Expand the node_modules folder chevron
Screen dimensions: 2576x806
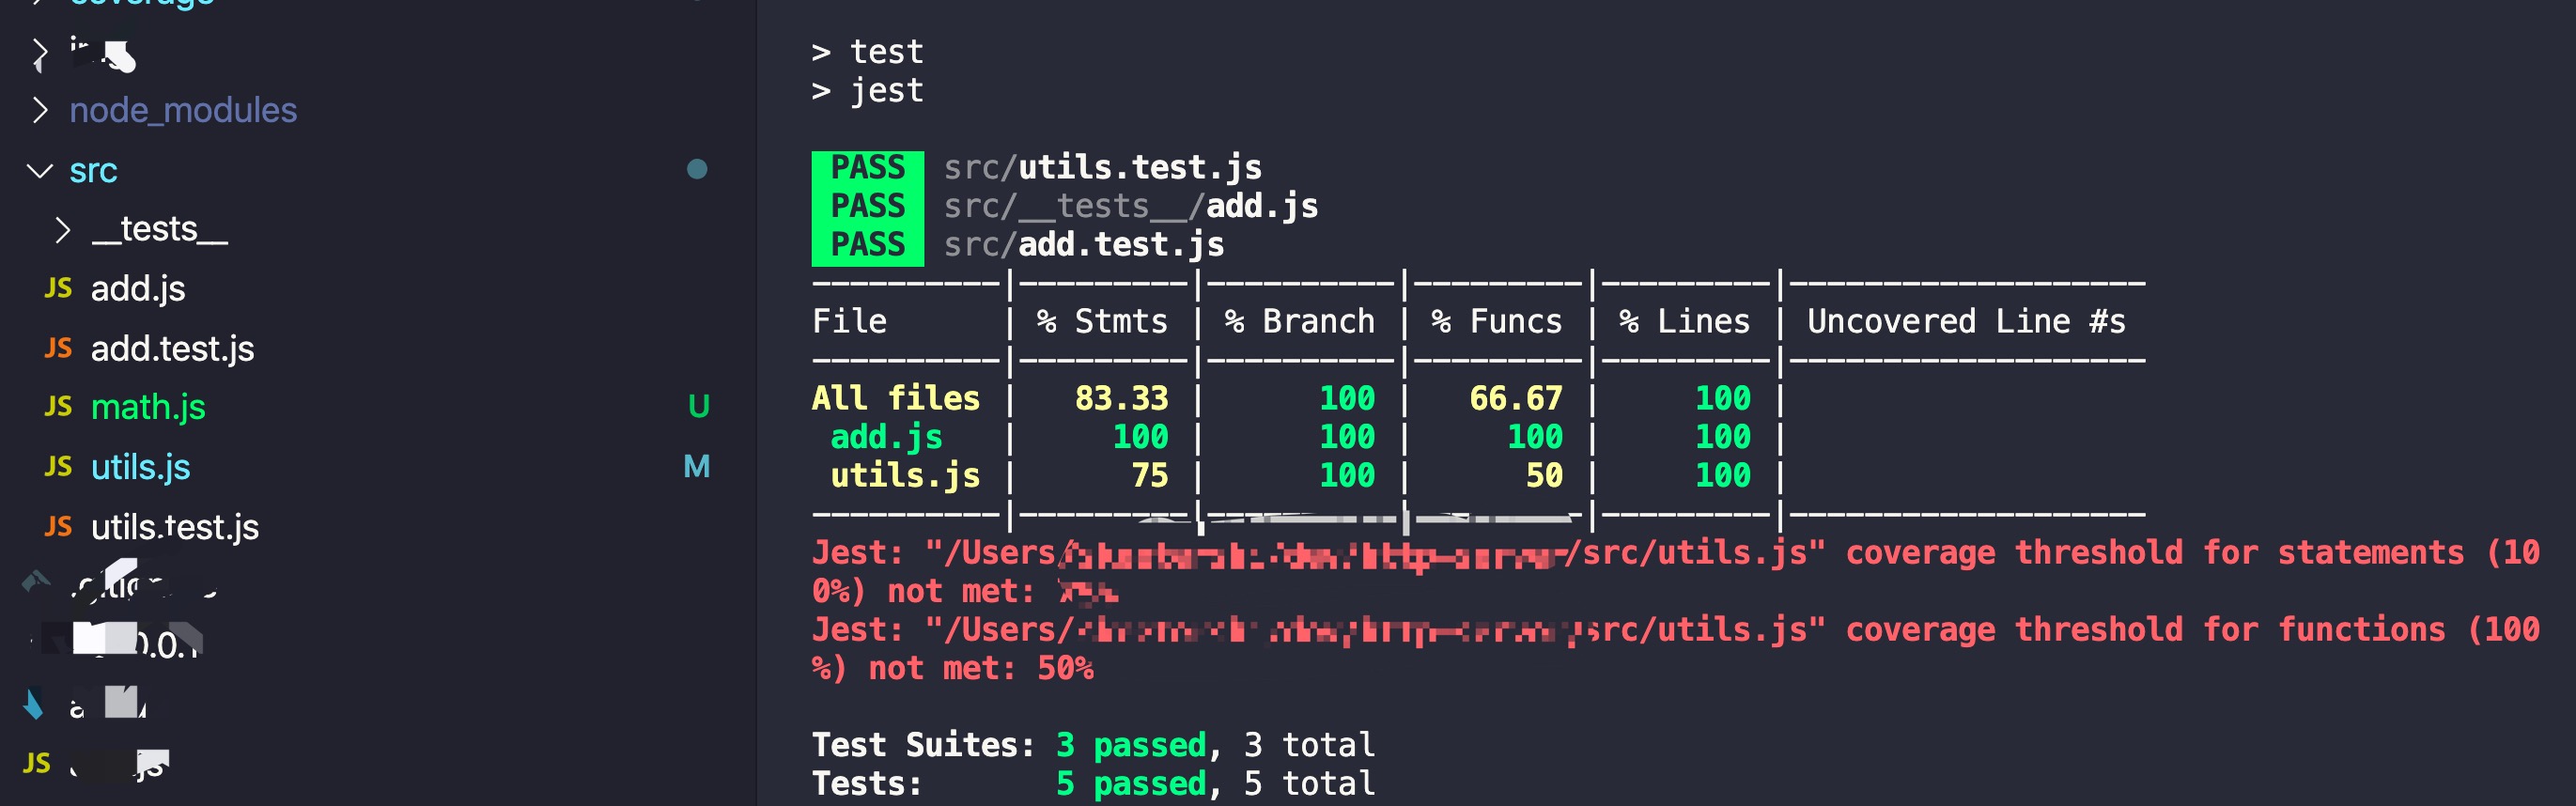(39, 110)
